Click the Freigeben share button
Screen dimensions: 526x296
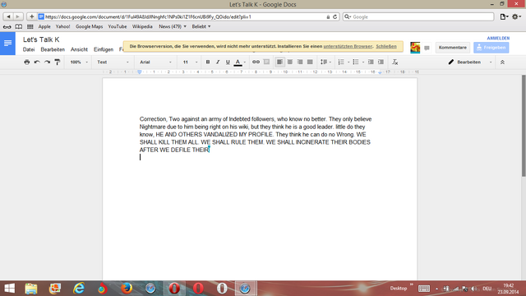pos(491,48)
